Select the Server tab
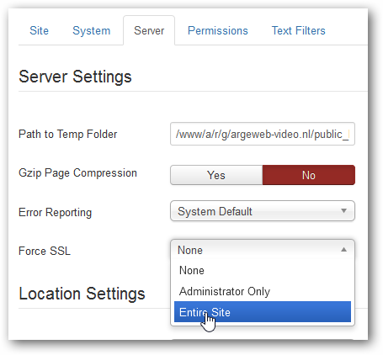Screen dimensions: 383x355 (x=149, y=30)
